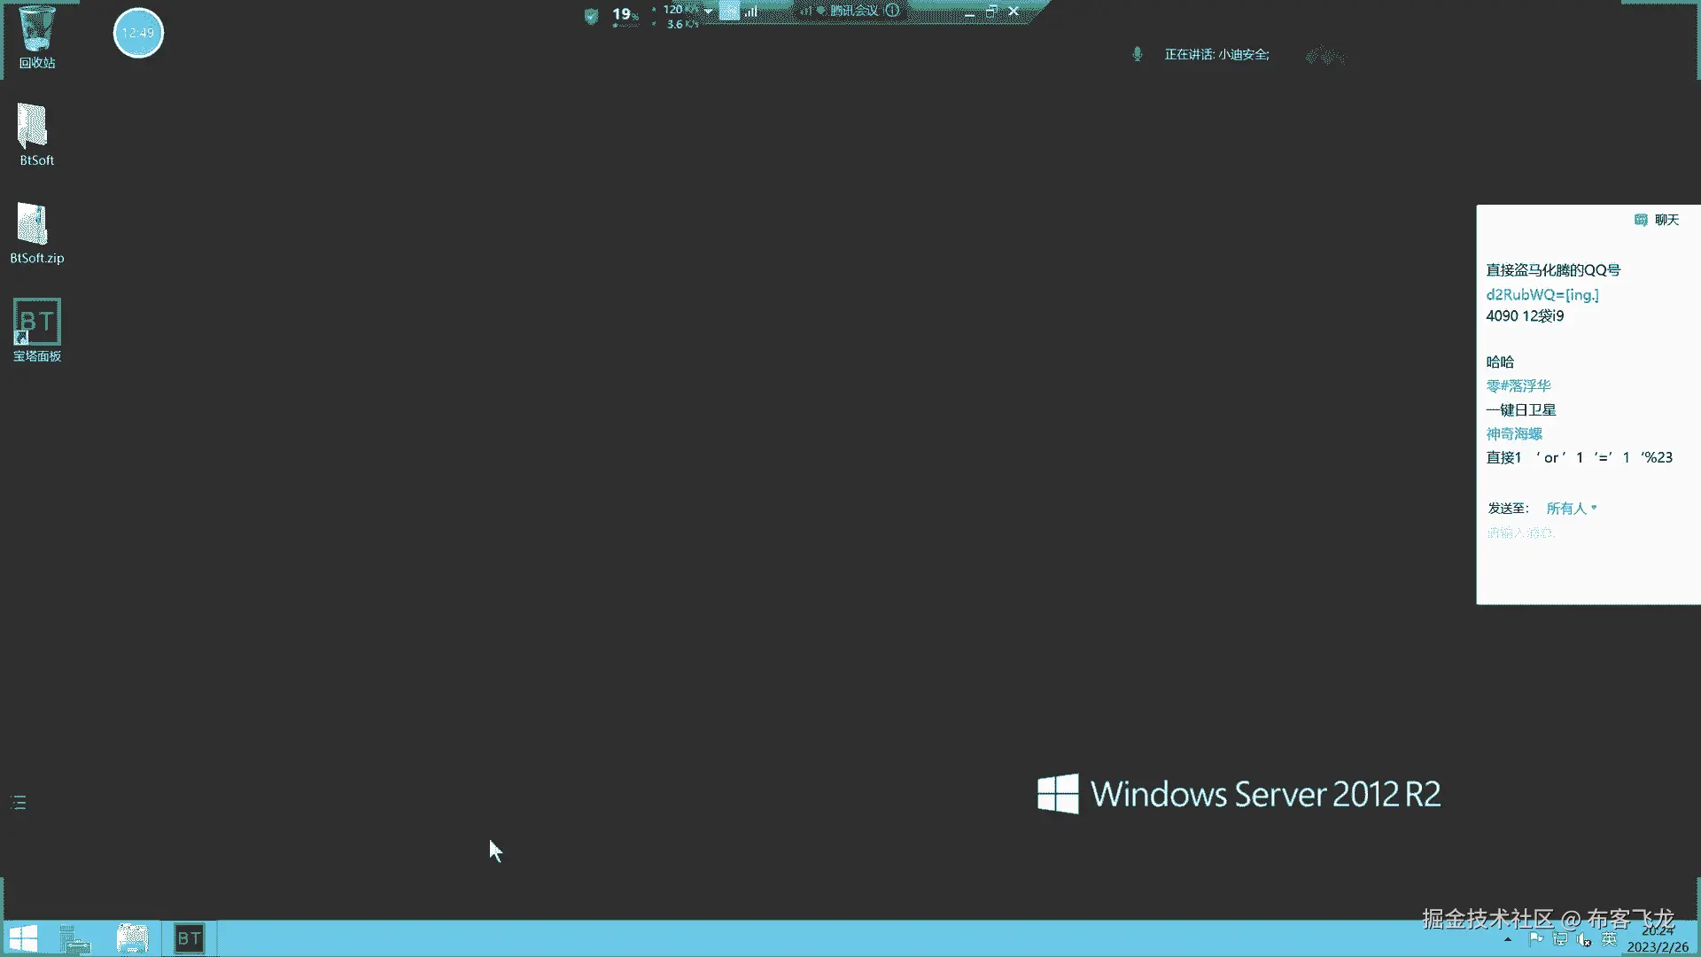The height and width of the screenshot is (957, 1701).
Task: Toggle the muted volume tray icon
Action: [1584, 939]
